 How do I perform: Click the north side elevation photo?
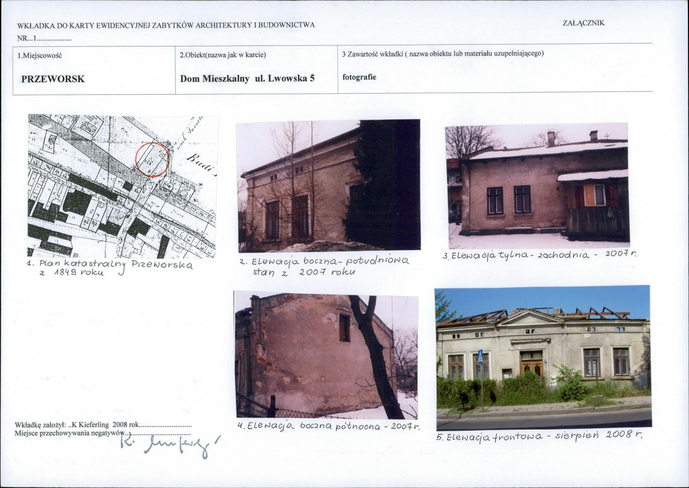pyautogui.click(x=326, y=355)
